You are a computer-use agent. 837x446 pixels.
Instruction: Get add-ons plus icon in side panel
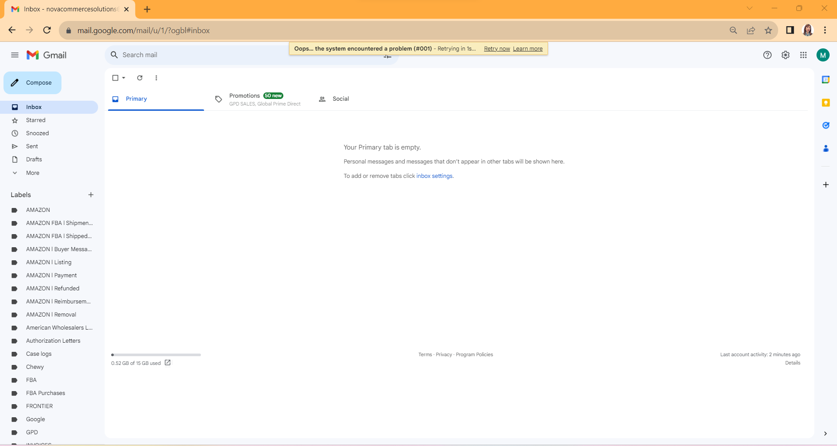[826, 185]
